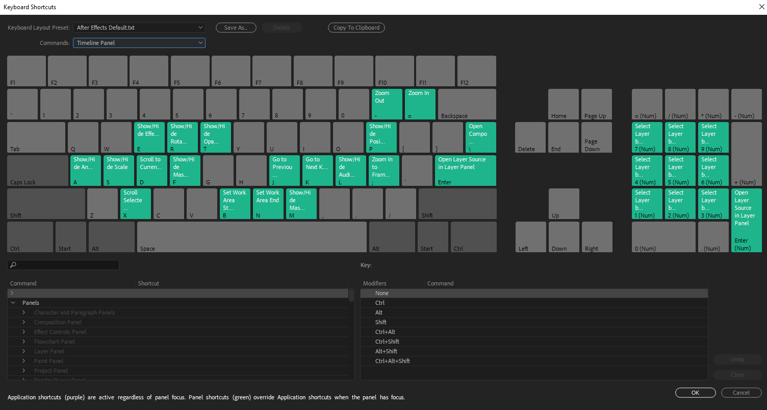
Task: Select the Ctrl+Shift modifier row
Action: point(534,342)
